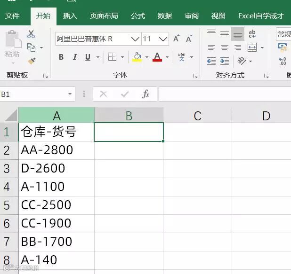
Task: Select column C header
Action: click(x=198, y=115)
